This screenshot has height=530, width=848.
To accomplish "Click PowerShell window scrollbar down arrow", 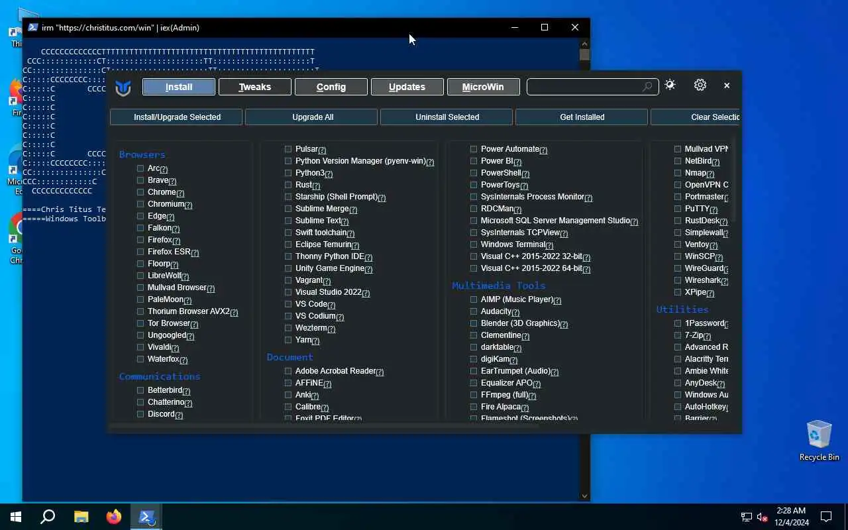I will click(x=584, y=496).
